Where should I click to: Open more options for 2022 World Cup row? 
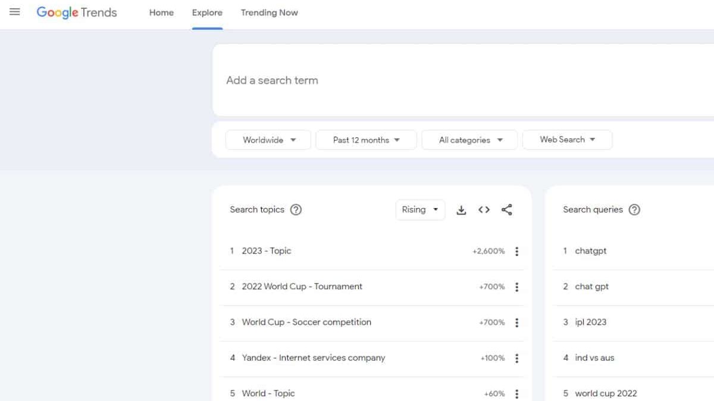coord(516,287)
